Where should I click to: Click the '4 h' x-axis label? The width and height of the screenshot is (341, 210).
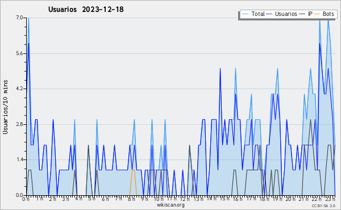tap(79, 199)
